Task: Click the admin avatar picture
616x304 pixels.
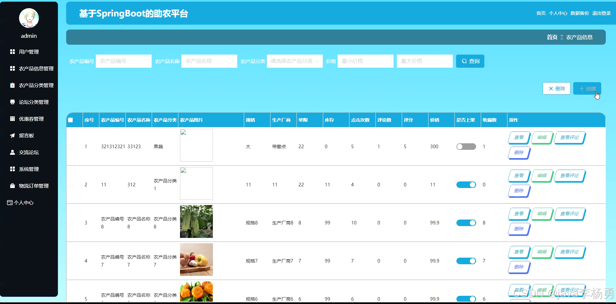Action: pyautogui.click(x=29, y=18)
